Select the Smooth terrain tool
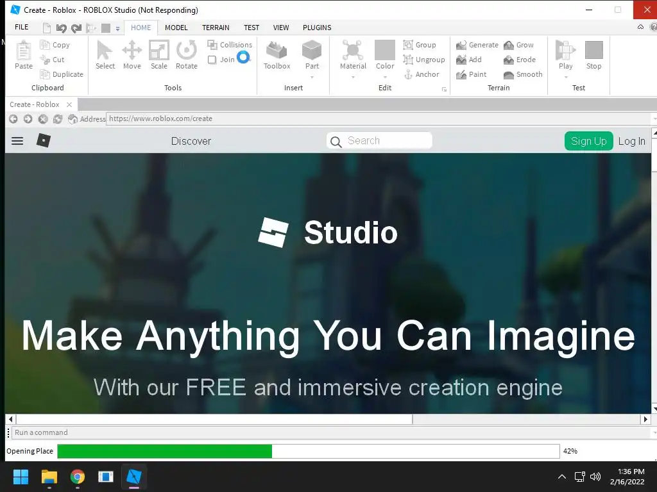The width and height of the screenshot is (657, 492). (x=523, y=74)
